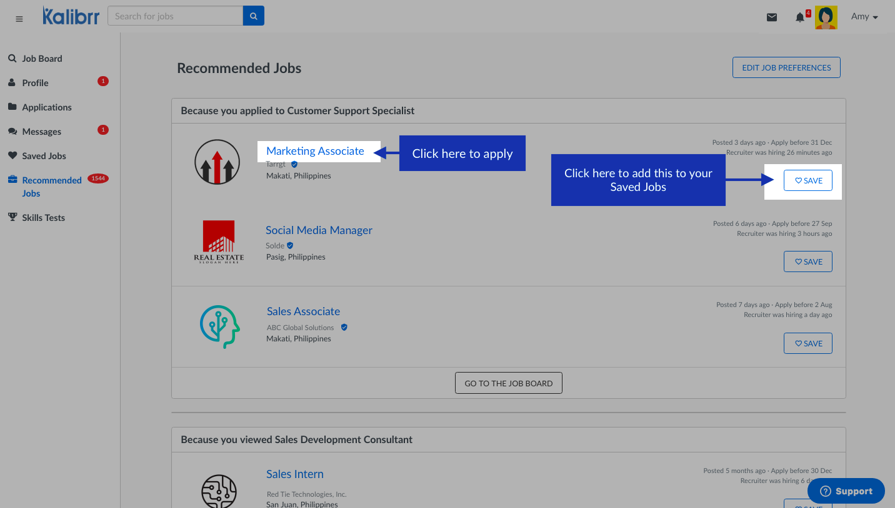Open Job Board in sidebar

click(42, 59)
